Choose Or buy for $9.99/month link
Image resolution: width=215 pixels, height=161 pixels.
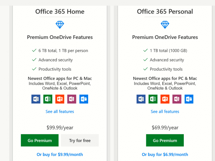coord(59,155)
